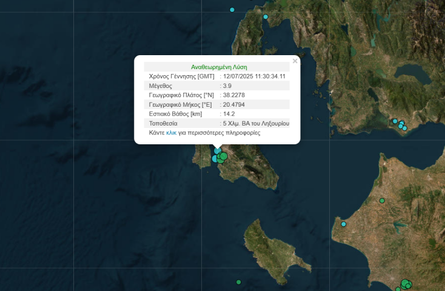Click the 'Τοποθεσία' label
The width and height of the screenshot is (445, 291).
[x=163, y=123]
